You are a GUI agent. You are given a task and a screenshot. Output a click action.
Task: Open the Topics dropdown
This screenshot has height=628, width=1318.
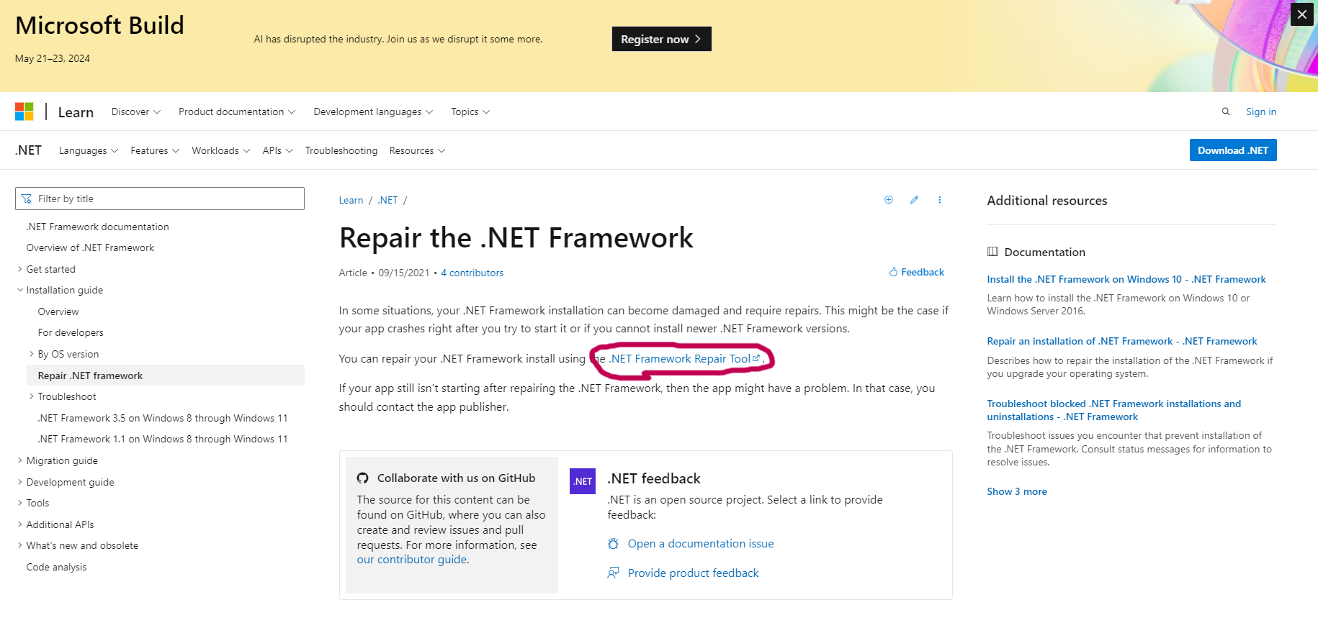pos(470,112)
